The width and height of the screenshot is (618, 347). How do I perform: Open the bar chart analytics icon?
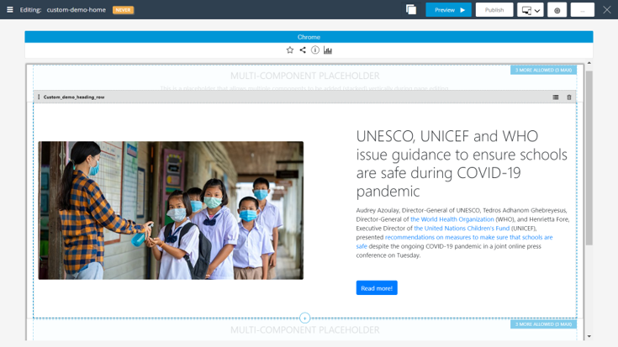(x=328, y=50)
